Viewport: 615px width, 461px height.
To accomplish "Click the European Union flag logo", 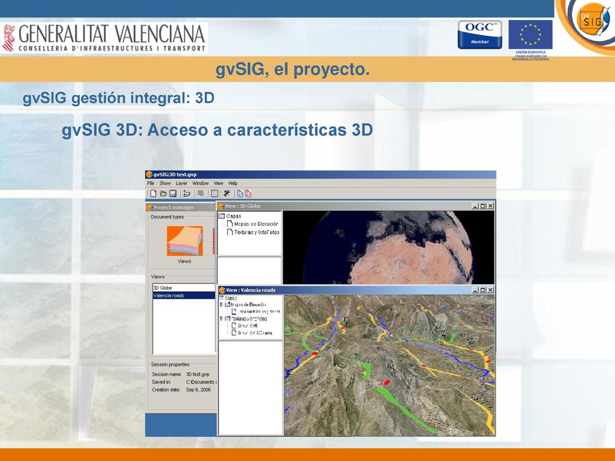I will tap(530, 35).
